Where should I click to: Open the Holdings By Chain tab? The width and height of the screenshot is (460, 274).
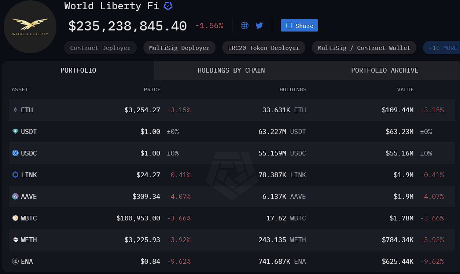tap(231, 70)
